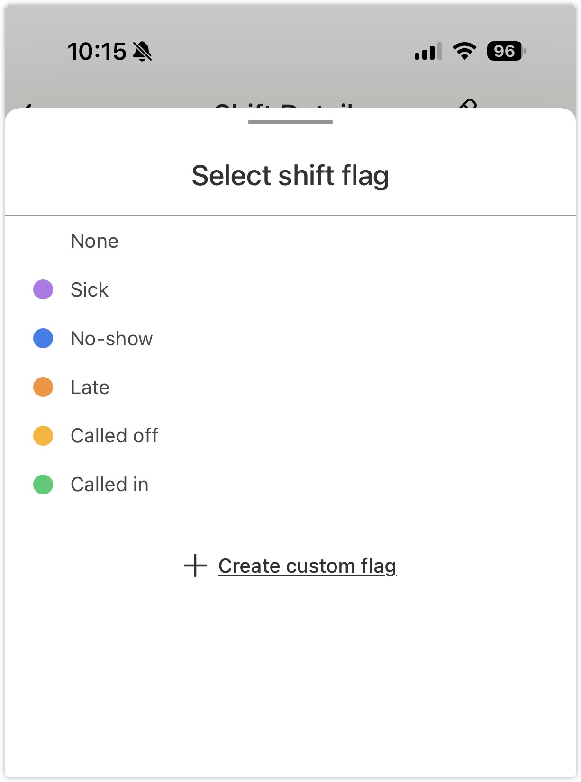
Task: Tap the battery level indicator
Action: (506, 51)
